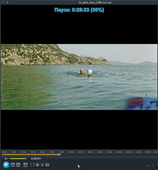The width and height of the screenshot is (158, 170).
Task: Take a screenshot with the camera icon
Action: 48,165
